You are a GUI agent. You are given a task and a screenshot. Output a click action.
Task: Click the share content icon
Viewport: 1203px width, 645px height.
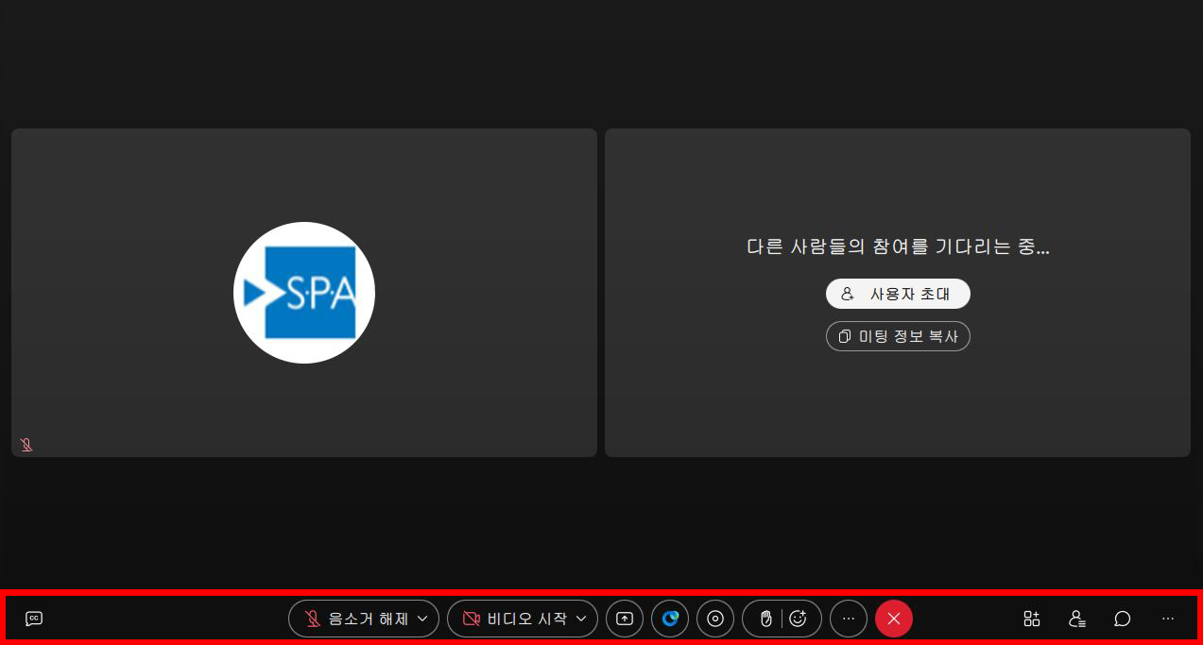(x=625, y=619)
